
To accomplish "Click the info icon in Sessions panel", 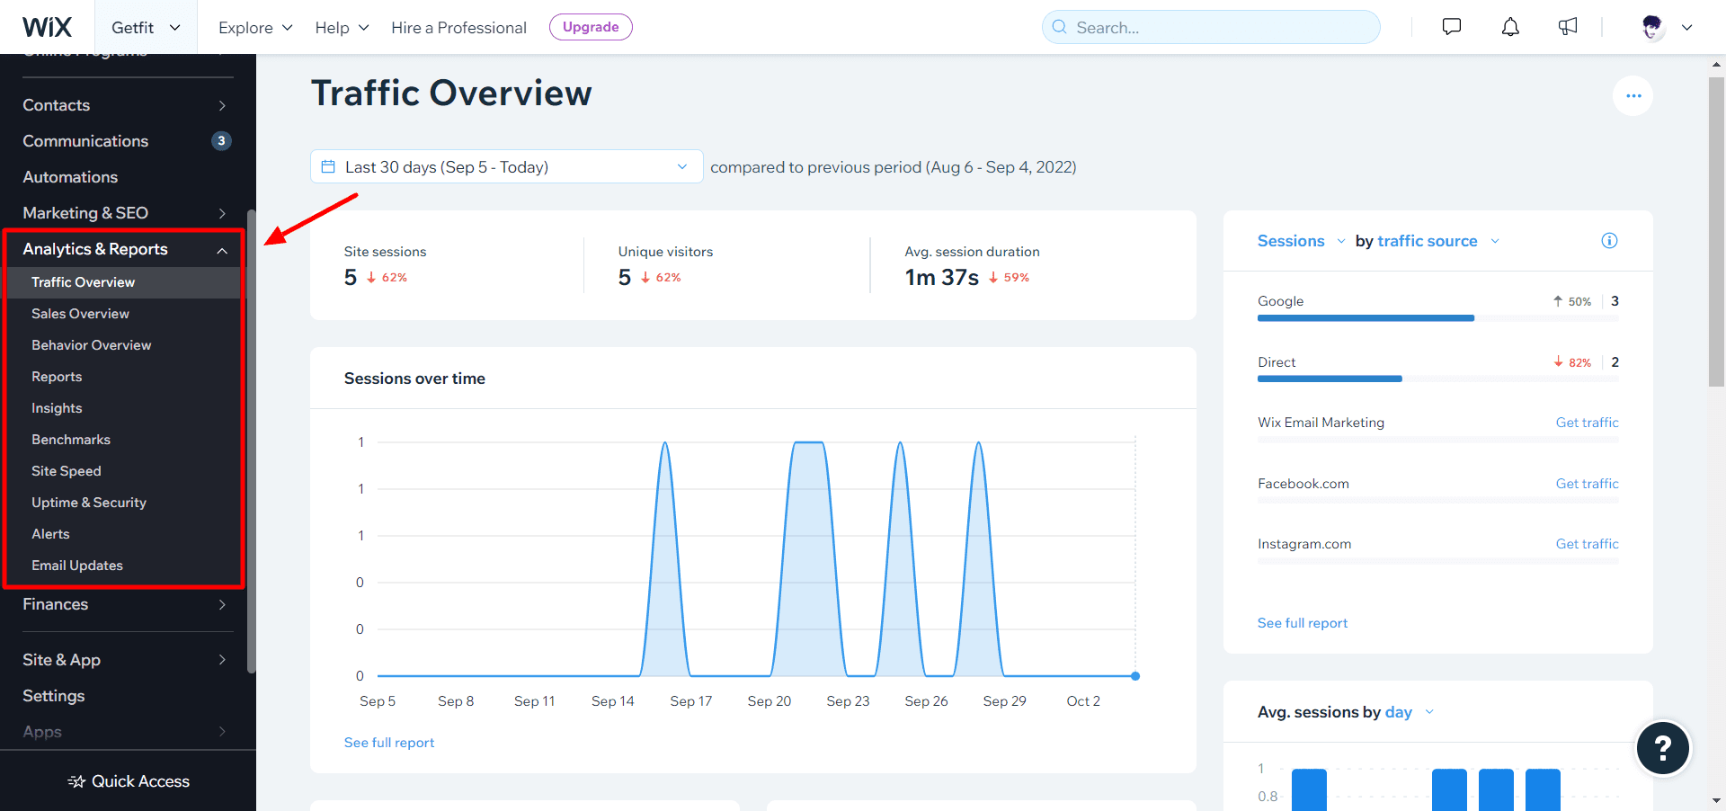I will click(x=1609, y=241).
